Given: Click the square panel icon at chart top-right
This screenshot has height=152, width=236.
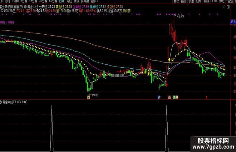Looking at the screenshot, I should pyautogui.click(x=228, y=7).
